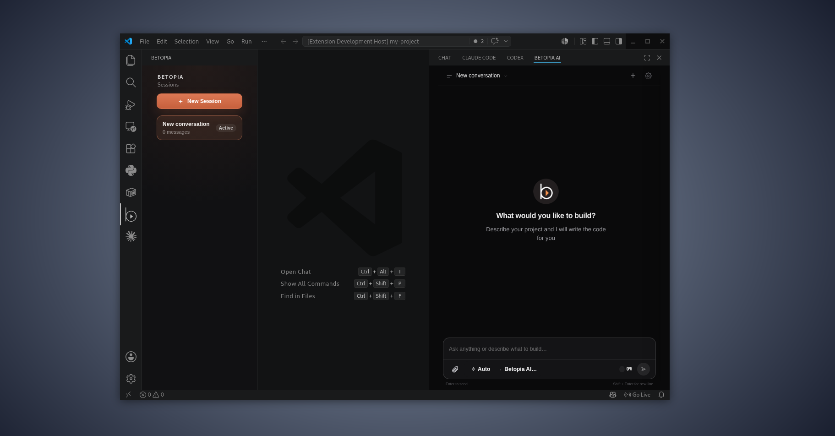This screenshot has width=835, height=436.
Task: Go forward with the right arrow
Action: (295, 41)
